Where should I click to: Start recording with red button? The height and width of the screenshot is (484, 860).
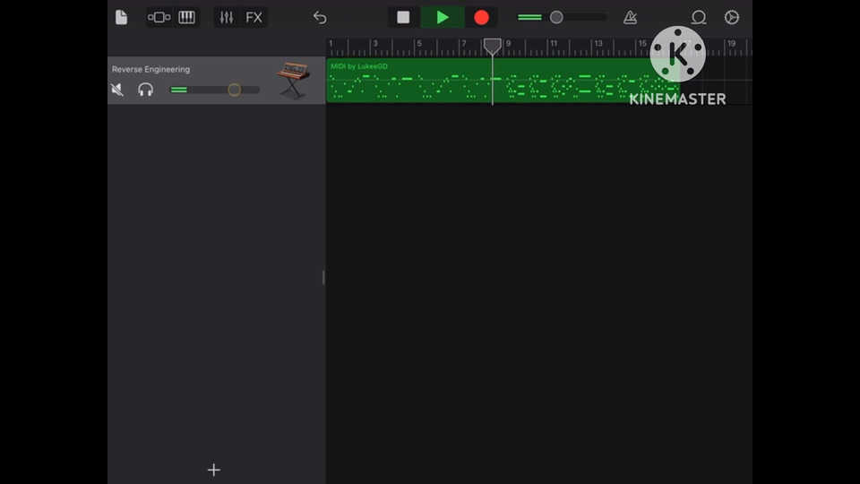[x=482, y=18]
